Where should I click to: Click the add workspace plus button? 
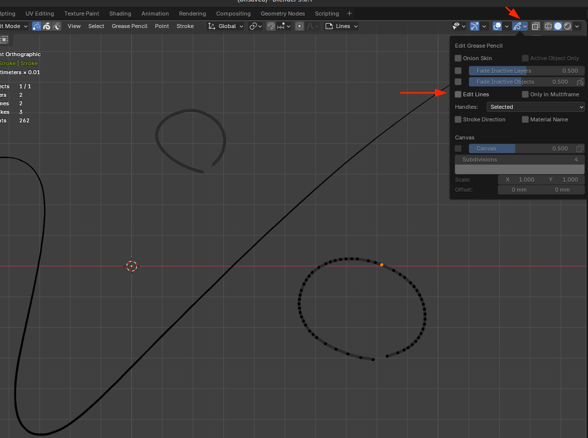click(350, 14)
